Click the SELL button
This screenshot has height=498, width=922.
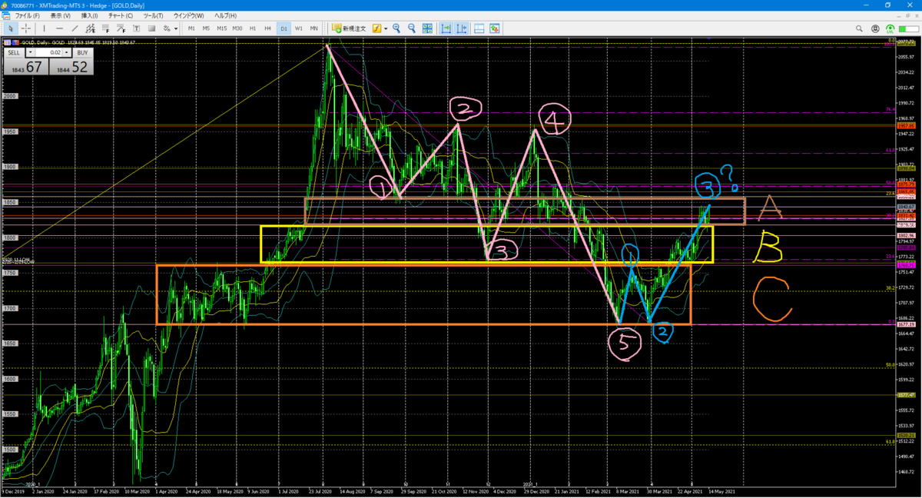point(14,53)
